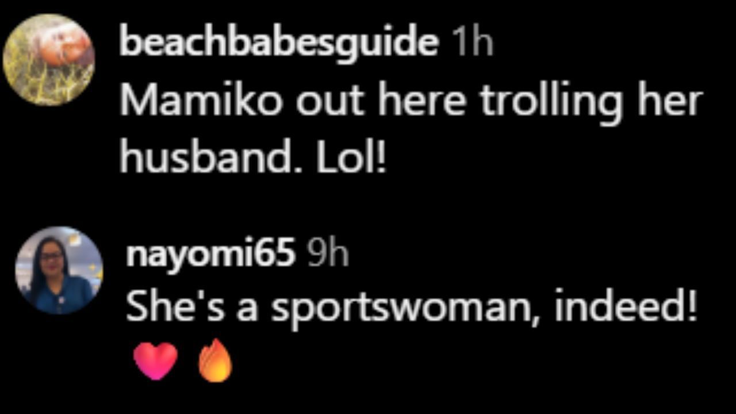Click the fire emoji
Screen dimensions: 736x414
click(x=215, y=361)
